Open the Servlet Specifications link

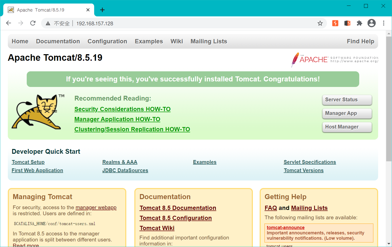pos(310,162)
